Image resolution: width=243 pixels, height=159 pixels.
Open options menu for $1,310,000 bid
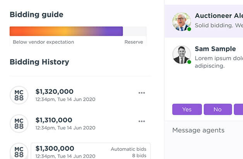coord(142,121)
